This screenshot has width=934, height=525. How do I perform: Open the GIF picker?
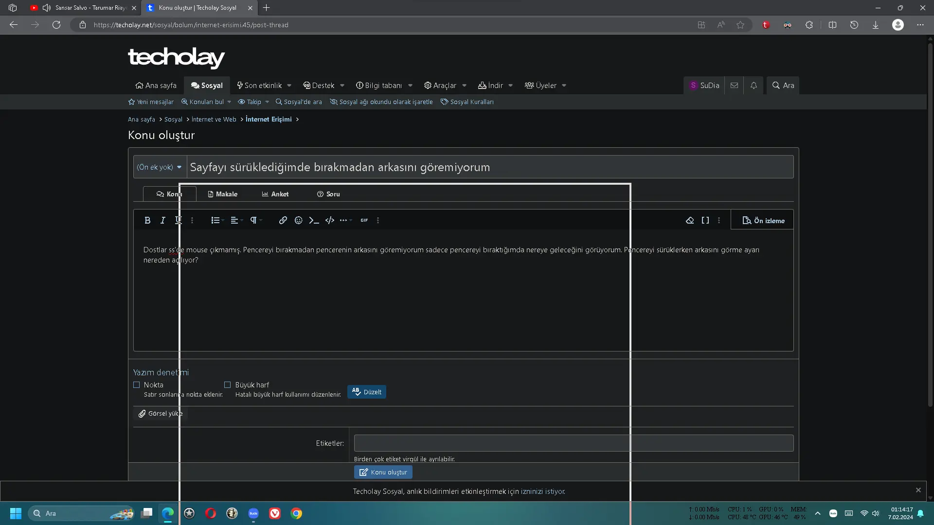pos(364,220)
